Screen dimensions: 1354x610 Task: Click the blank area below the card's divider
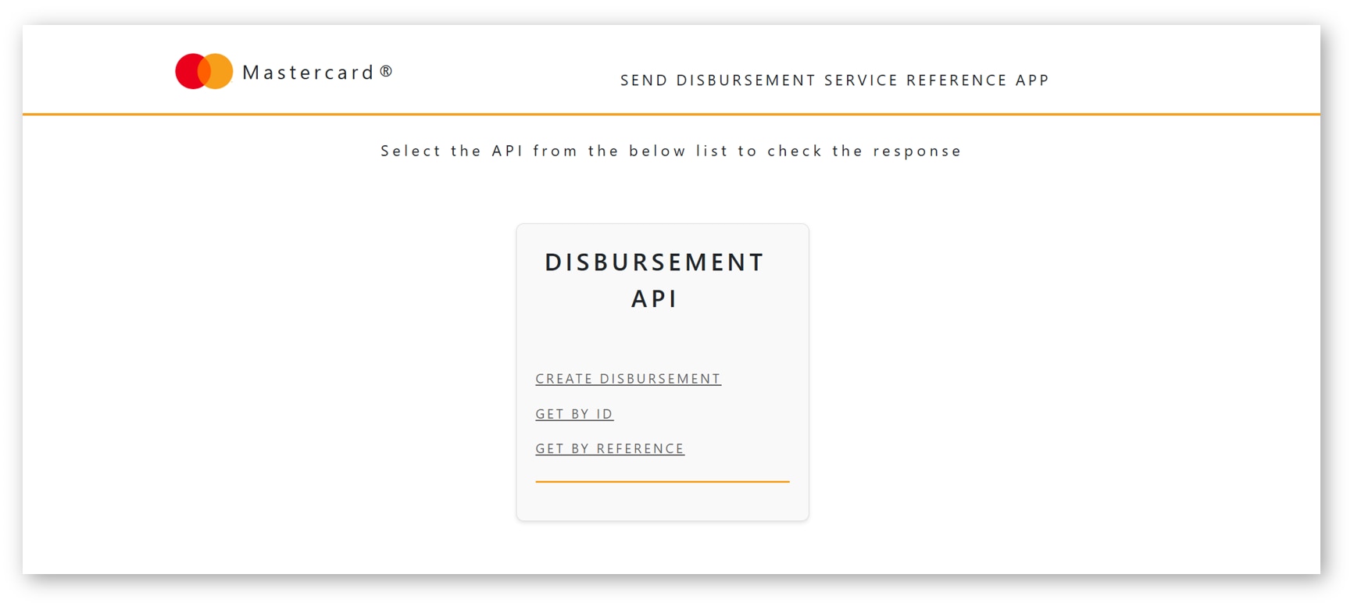tap(662, 501)
